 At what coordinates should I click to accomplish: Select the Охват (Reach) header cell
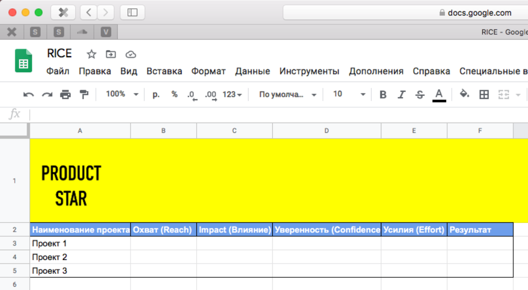pyautogui.click(x=164, y=229)
